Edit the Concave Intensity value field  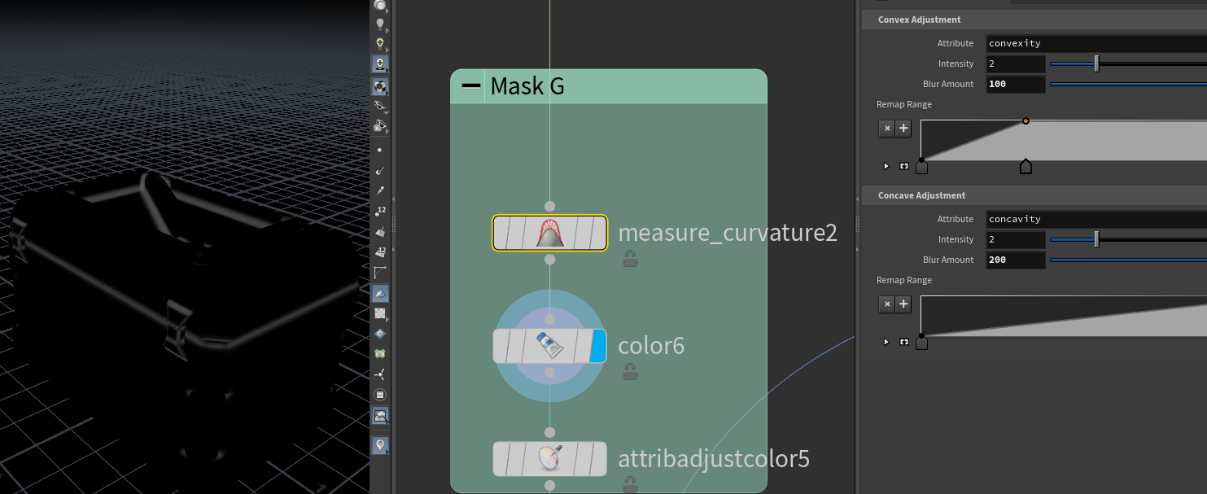pyautogui.click(x=1015, y=239)
